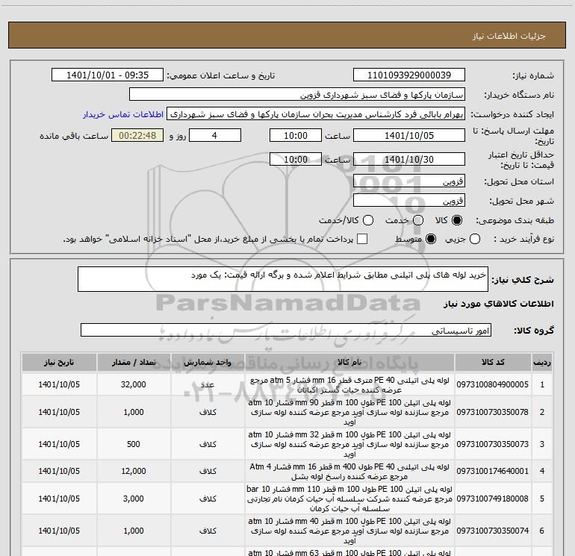Screen dimensions: 575x556
Task: Click remaining days field showing 4
Action: click(215, 136)
